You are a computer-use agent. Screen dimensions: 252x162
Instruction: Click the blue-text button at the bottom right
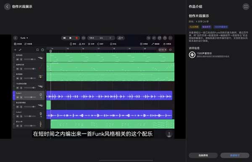coord(235,155)
